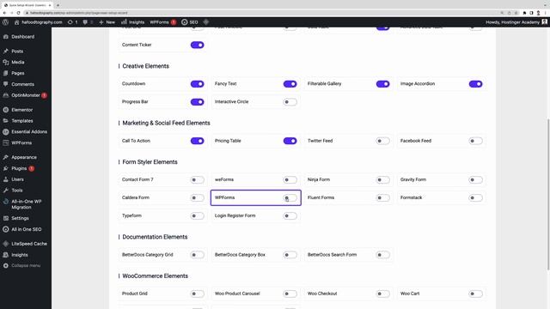Viewport: 550px width, 309px height.
Task: Click the Collapse menu arrow icon
Action: click(6, 265)
